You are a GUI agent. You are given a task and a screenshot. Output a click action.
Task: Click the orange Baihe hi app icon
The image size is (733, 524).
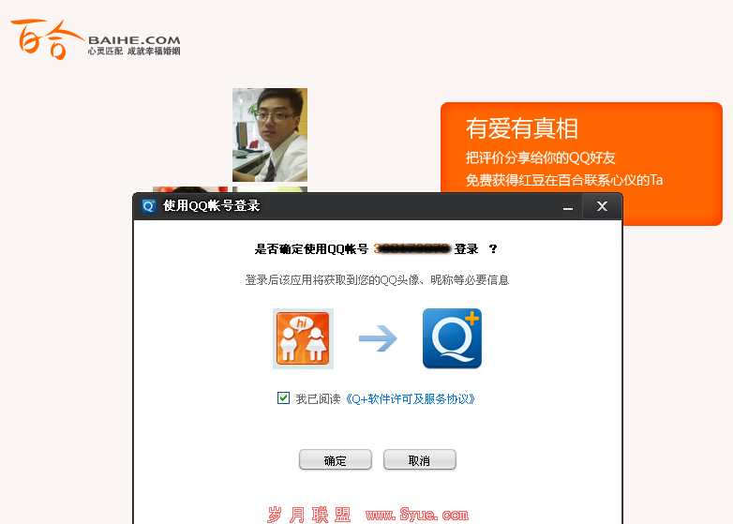click(303, 338)
